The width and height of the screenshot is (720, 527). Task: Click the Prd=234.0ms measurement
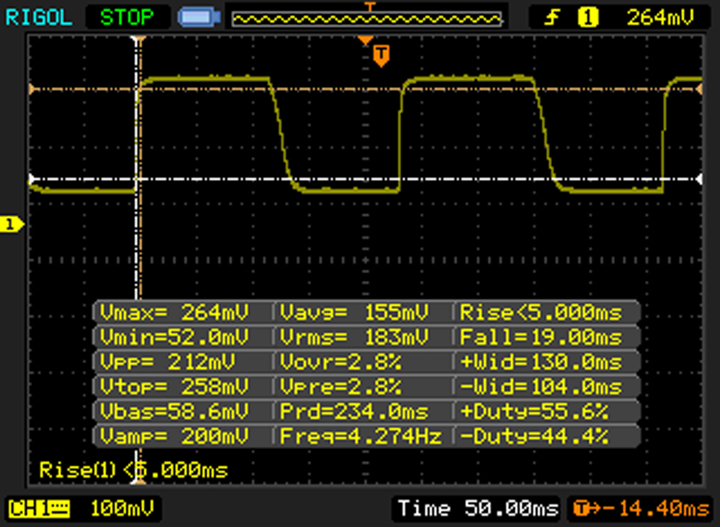tap(354, 411)
